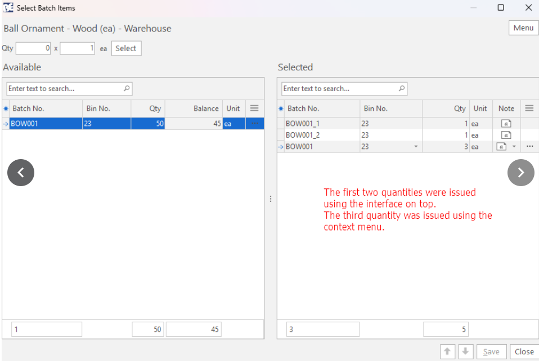Select BOW001 batch cell in Selected list

click(322, 147)
